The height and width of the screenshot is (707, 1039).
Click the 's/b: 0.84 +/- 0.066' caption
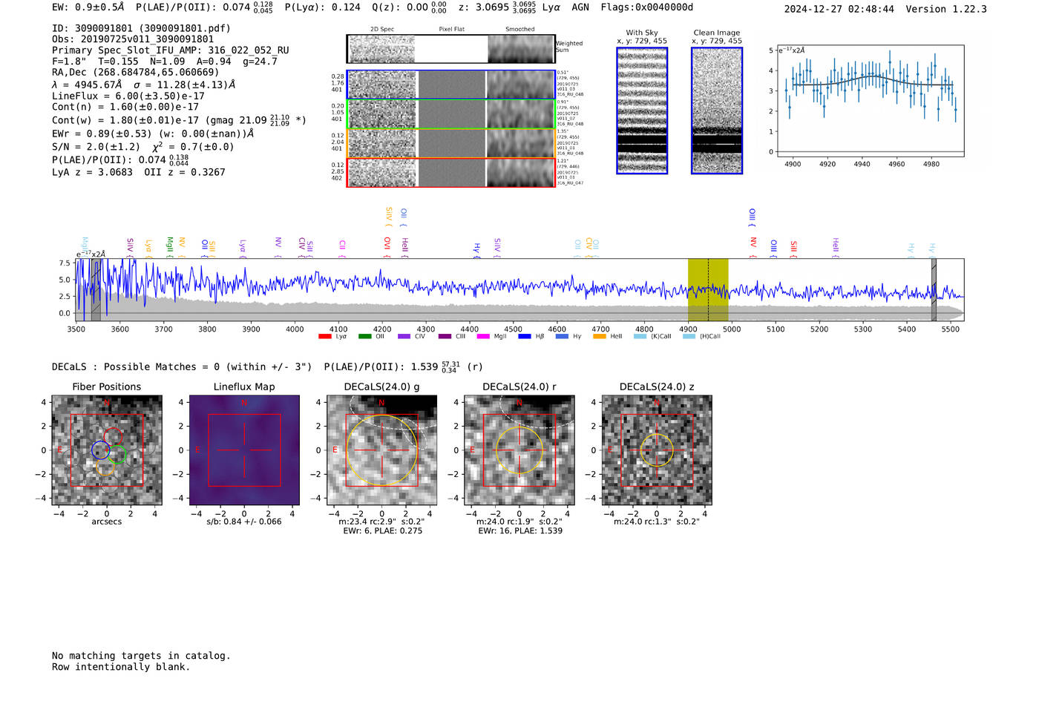click(244, 522)
